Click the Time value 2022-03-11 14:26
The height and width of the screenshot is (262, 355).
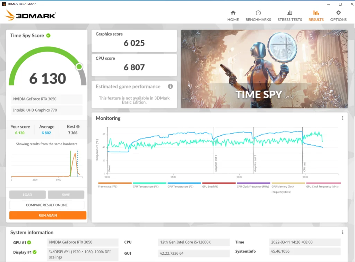pyautogui.click(x=305, y=242)
